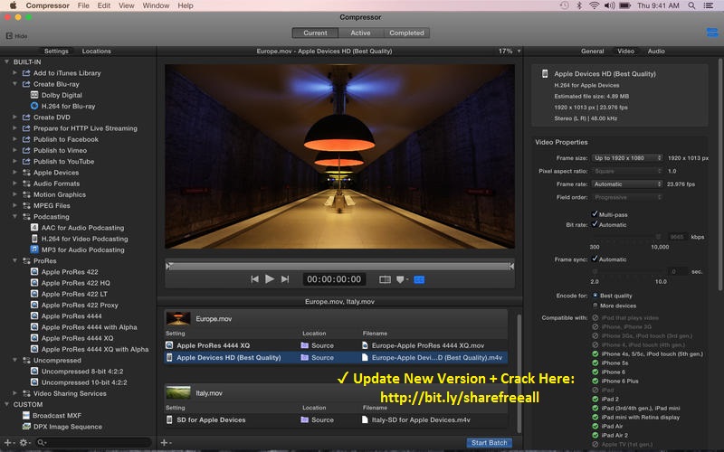Expand the Add to iTunes Library group
The image size is (724, 452).
[14, 73]
